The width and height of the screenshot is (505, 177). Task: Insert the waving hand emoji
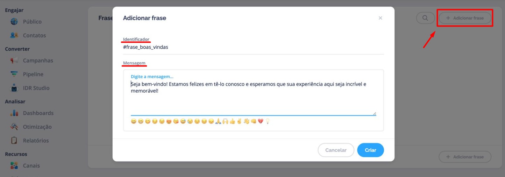[247, 121]
